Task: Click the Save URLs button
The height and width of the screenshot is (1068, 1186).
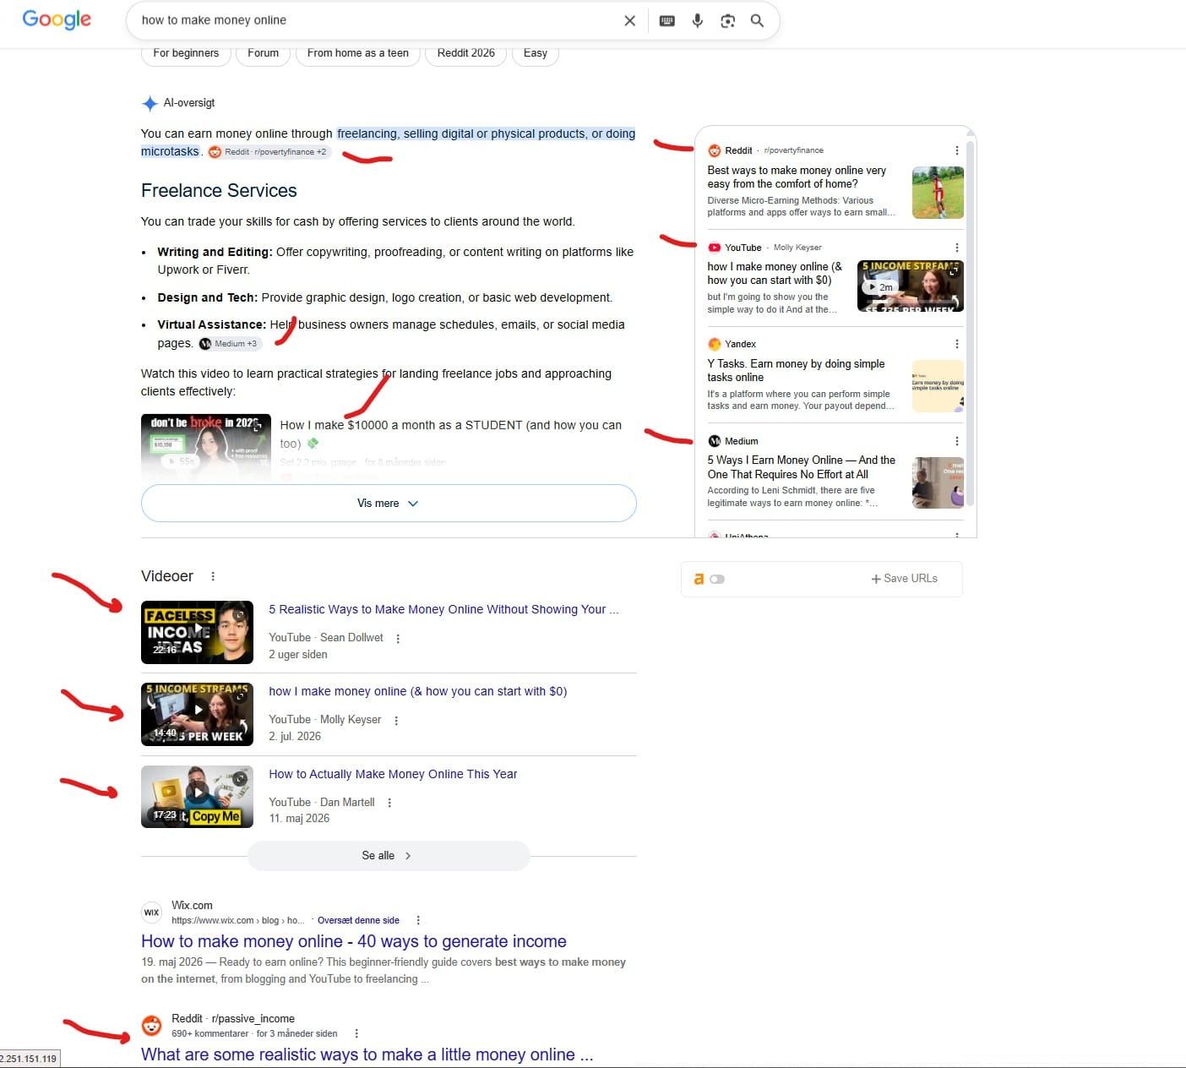Action: 905,579
